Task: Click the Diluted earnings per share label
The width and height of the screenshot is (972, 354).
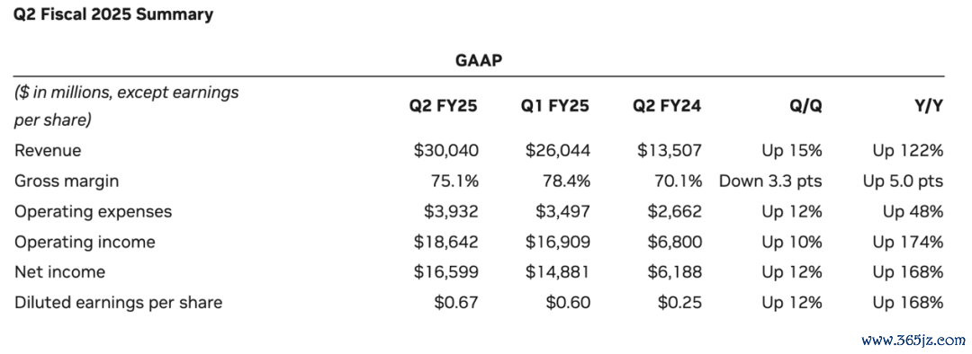Action: (x=118, y=303)
